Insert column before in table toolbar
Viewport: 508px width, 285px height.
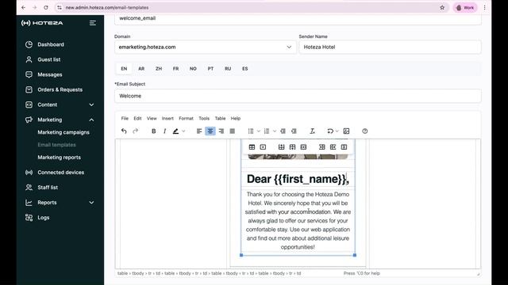[321, 147]
